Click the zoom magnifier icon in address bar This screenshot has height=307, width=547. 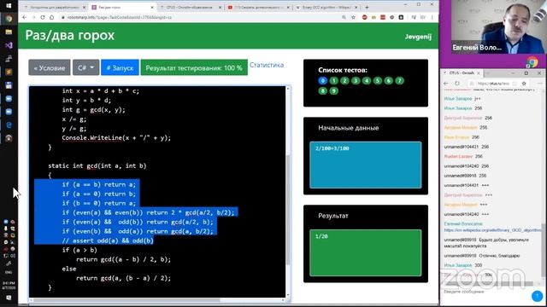[x=344, y=17]
